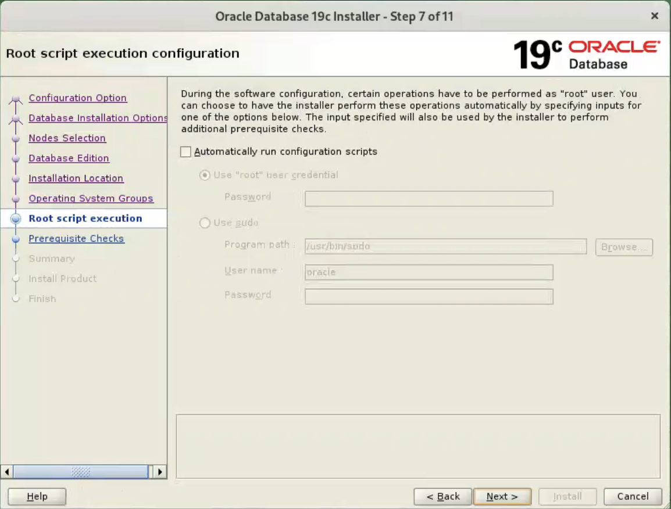The width and height of the screenshot is (671, 509).
Task: Select the Use sudo radio button
Action: (205, 223)
